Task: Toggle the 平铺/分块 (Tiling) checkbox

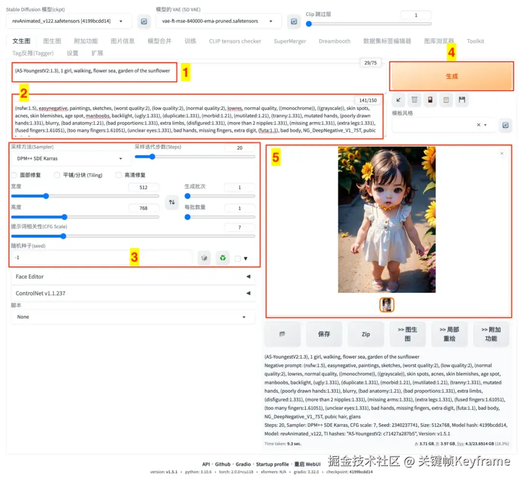Action: (x=57, y=175)
